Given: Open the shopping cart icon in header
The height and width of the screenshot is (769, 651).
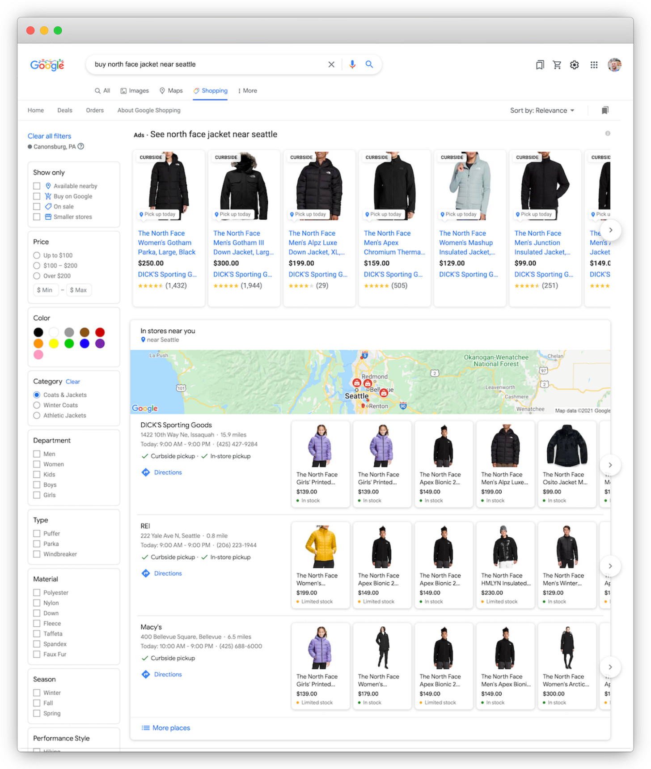Looking at the screenshot, I should 557,65.
